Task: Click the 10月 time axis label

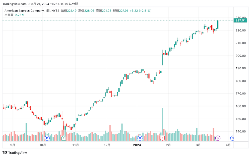Action: pos(43,145)
